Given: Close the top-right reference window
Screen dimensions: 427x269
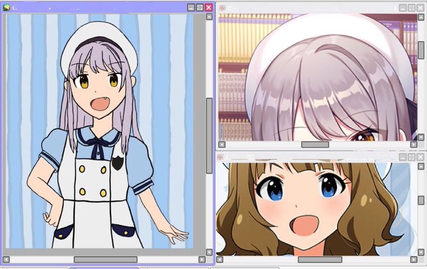Looking at the screenshot, I should coord(420,8).
